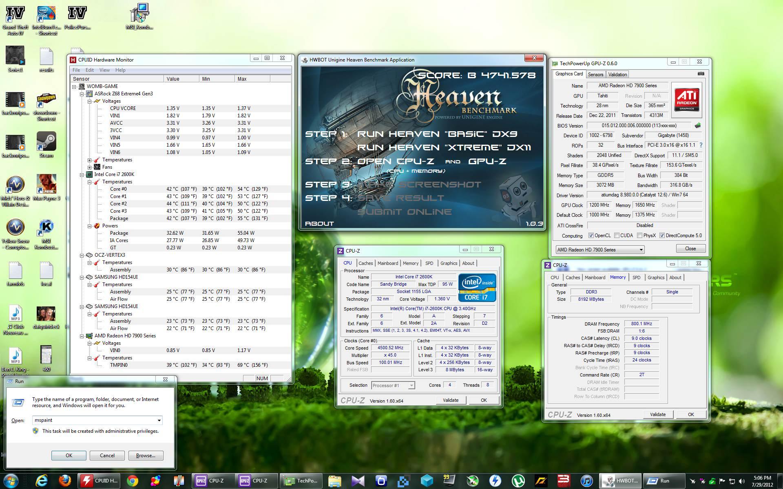Click the Close button in GPU-Z

[x=690, y=249]
